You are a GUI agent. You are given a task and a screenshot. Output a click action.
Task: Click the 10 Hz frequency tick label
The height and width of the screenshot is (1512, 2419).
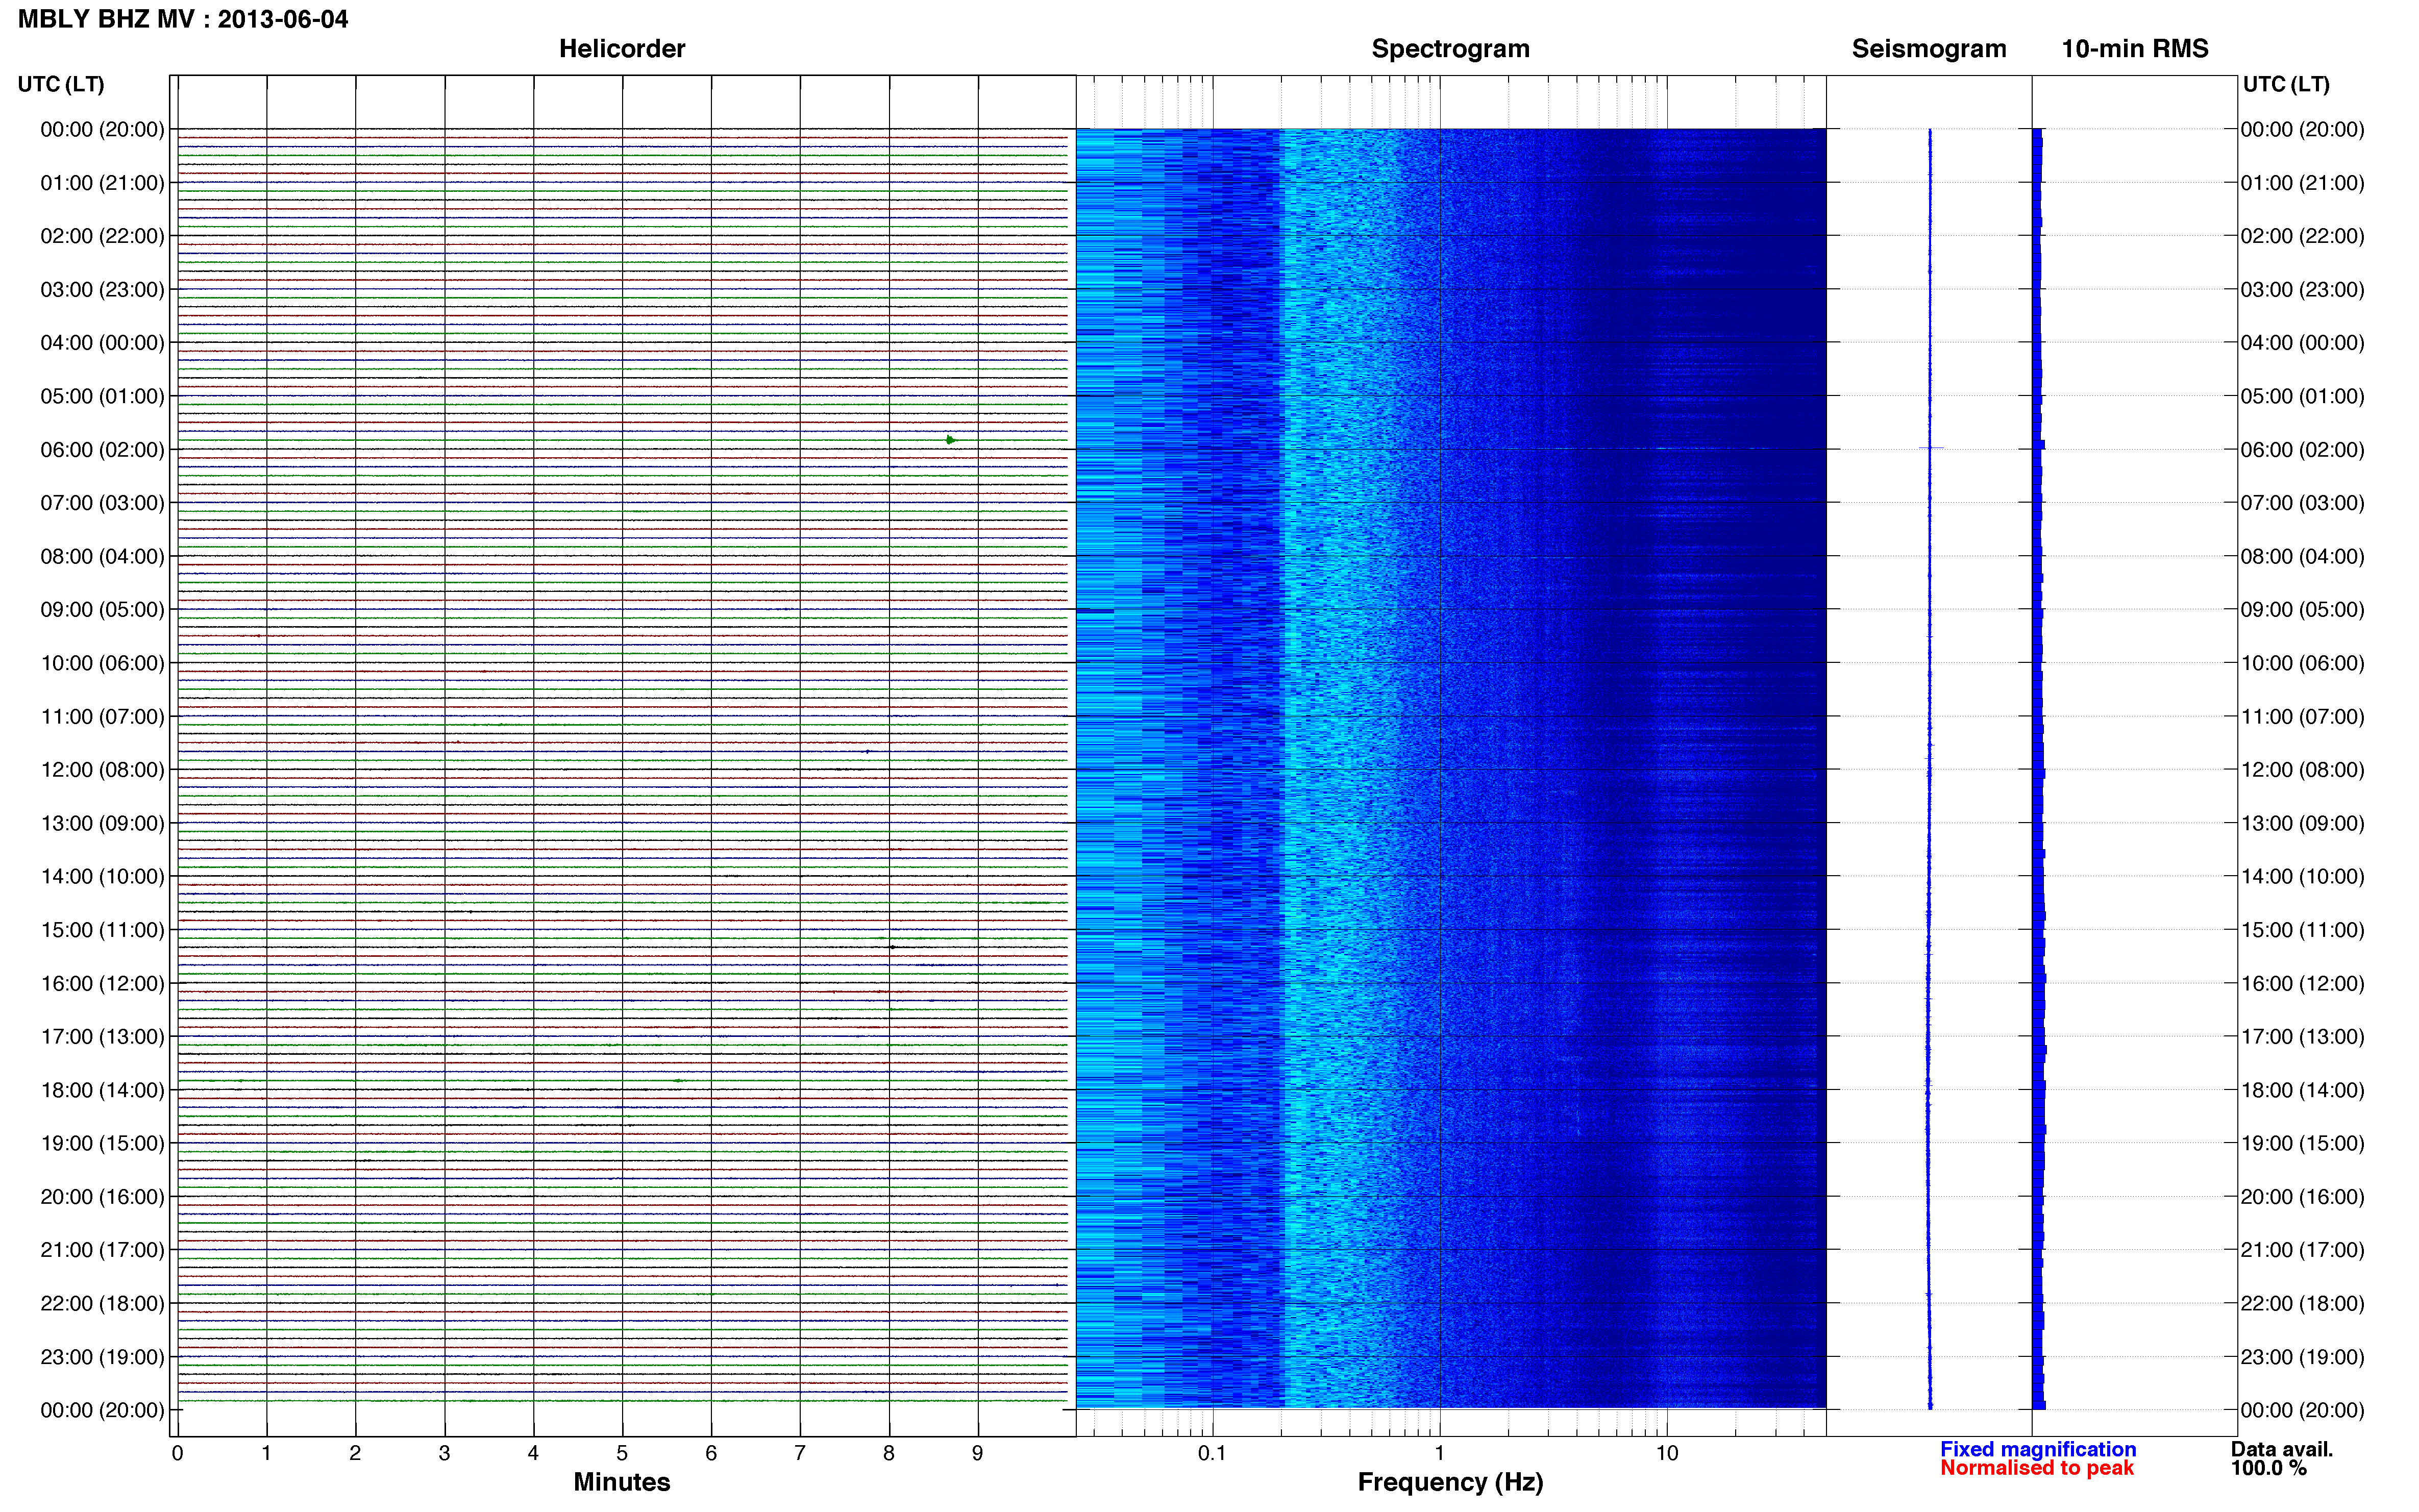pyautogui.click(x=1666, y=1453)
